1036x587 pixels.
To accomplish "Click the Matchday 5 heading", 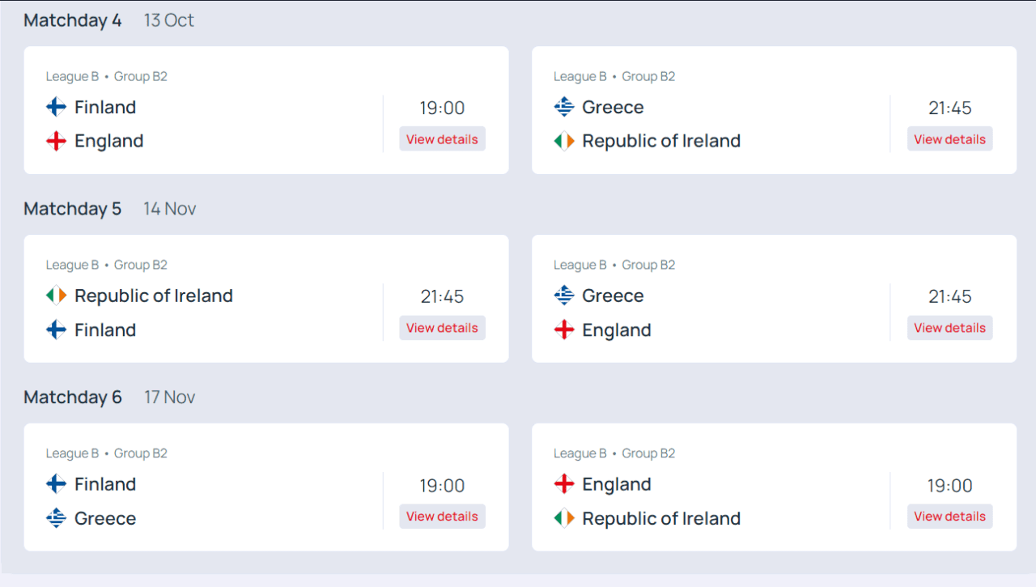I will 73,209.
